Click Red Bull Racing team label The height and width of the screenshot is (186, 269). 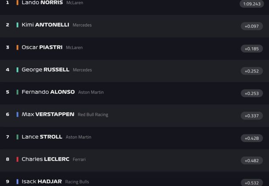[93, 115]
